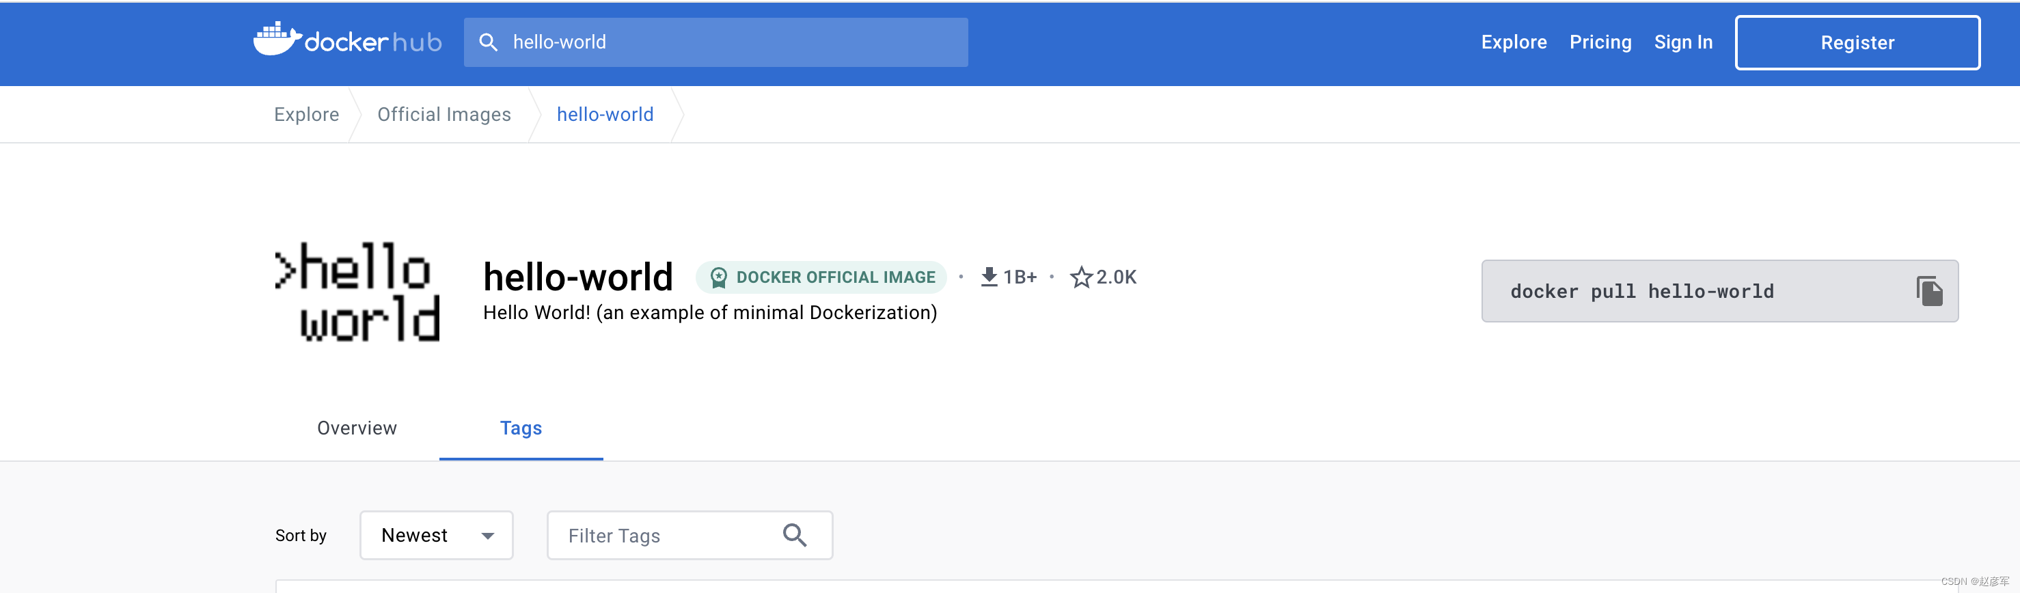Viewport: 2020px width, 593px height.
Task: Click the download count icon 1B+
Action: coord(989,277)
